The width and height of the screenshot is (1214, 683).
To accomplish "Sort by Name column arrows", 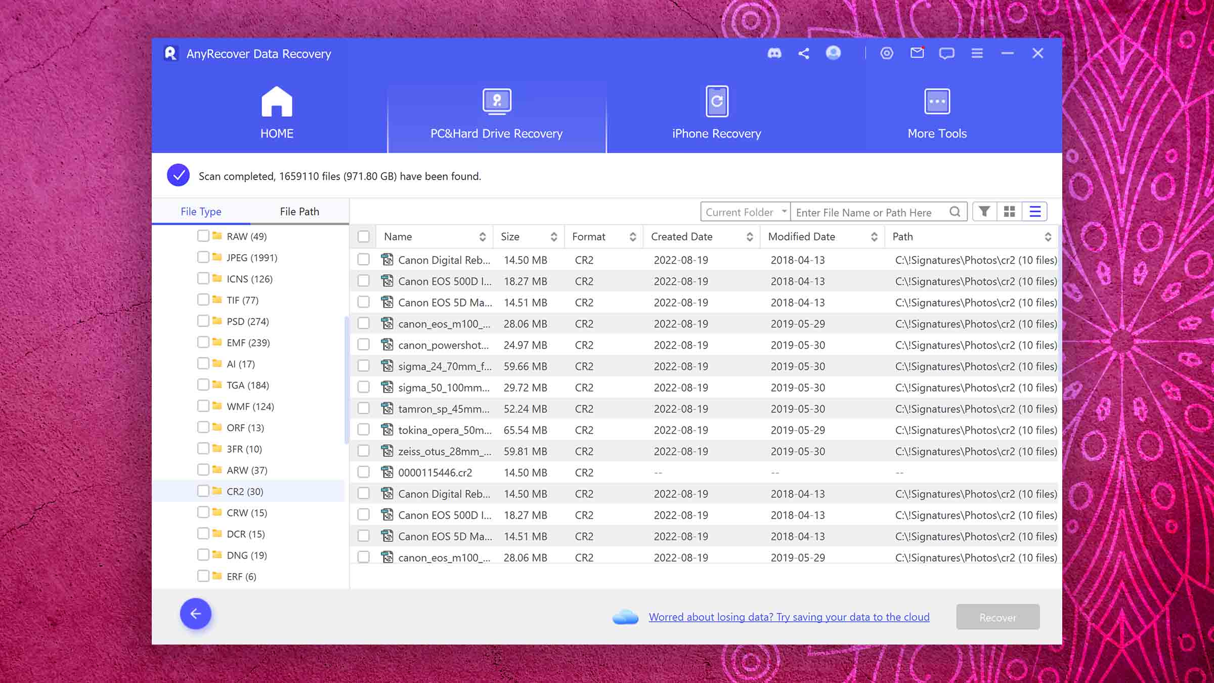I will (x=483, y=237).
